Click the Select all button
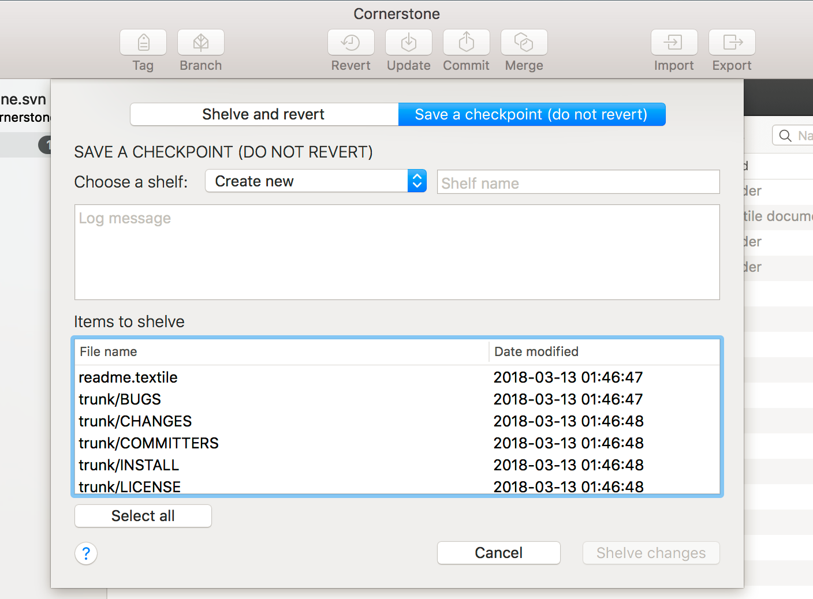This screenshot has width=813, height=599. pyautogui.click(x=143, y=516)
